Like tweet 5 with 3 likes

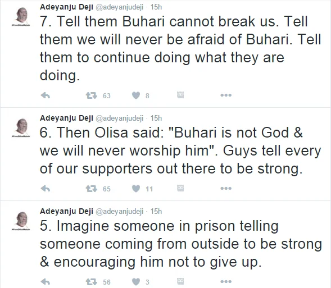[x=136, y=282]
